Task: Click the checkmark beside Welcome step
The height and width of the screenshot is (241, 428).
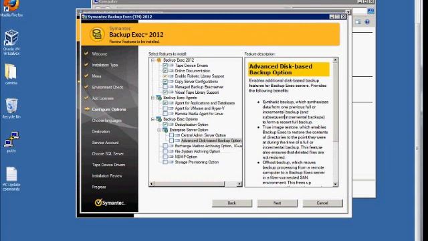Action: pos(86,54)
